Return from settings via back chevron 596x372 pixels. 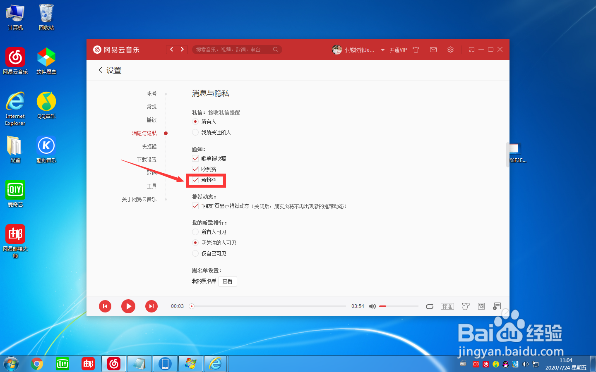(x=100, y=70)
